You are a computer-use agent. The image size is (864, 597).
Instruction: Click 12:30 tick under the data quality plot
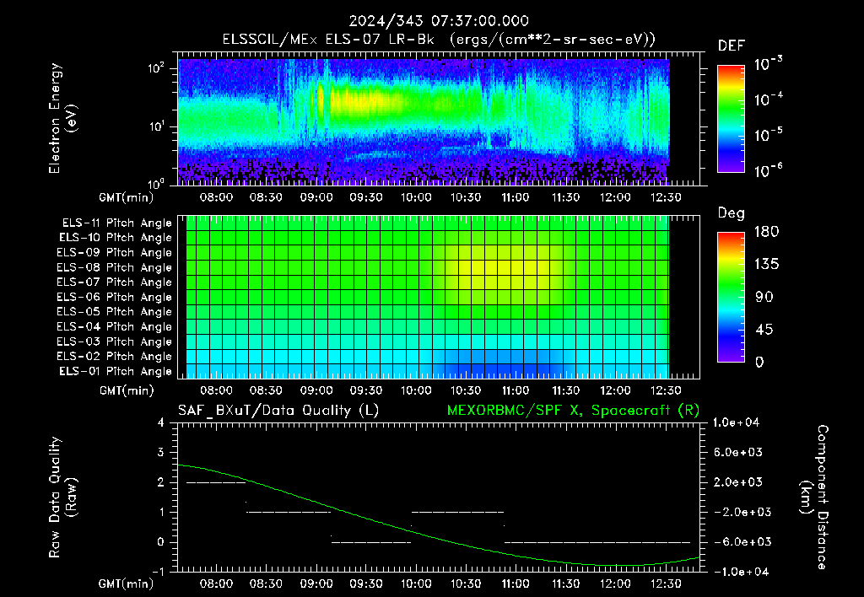click(666, 584)
